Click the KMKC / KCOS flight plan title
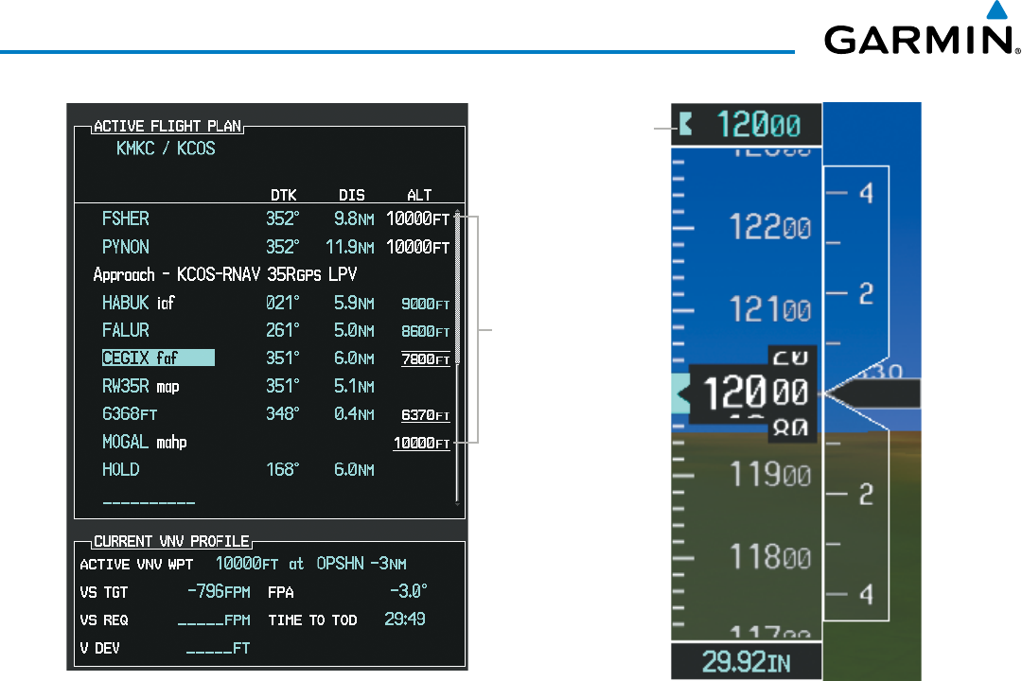 click(x=166, y=148)
